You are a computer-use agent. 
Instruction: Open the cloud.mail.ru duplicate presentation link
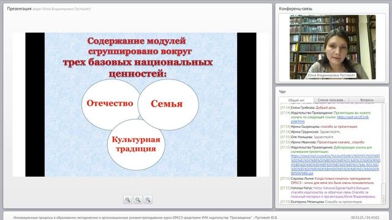pyautogui.click(x=335, y=164)
